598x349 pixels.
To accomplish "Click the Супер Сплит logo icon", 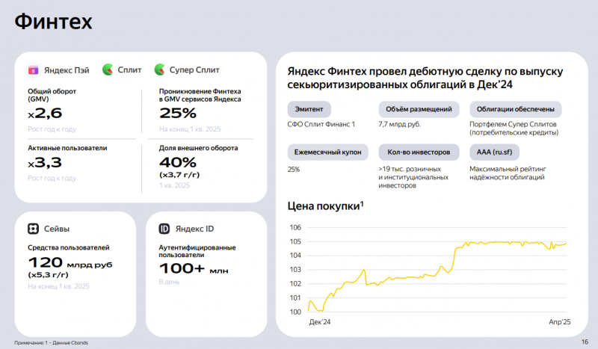I will coord(160,70).
